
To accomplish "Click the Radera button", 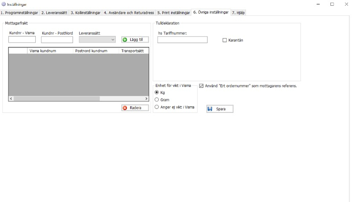I will (135, 108).
